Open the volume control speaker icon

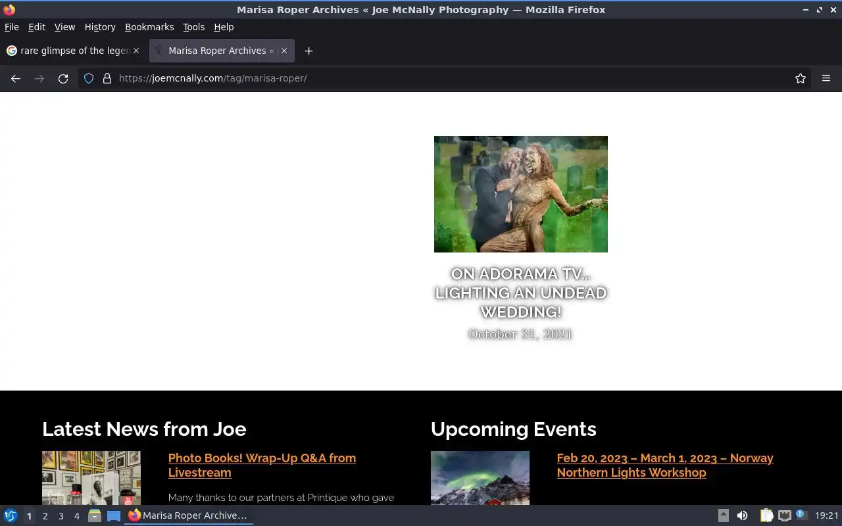click(x=742, y=515)
